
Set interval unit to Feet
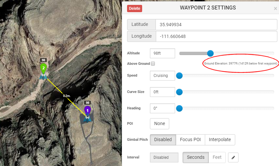(217, 157)
